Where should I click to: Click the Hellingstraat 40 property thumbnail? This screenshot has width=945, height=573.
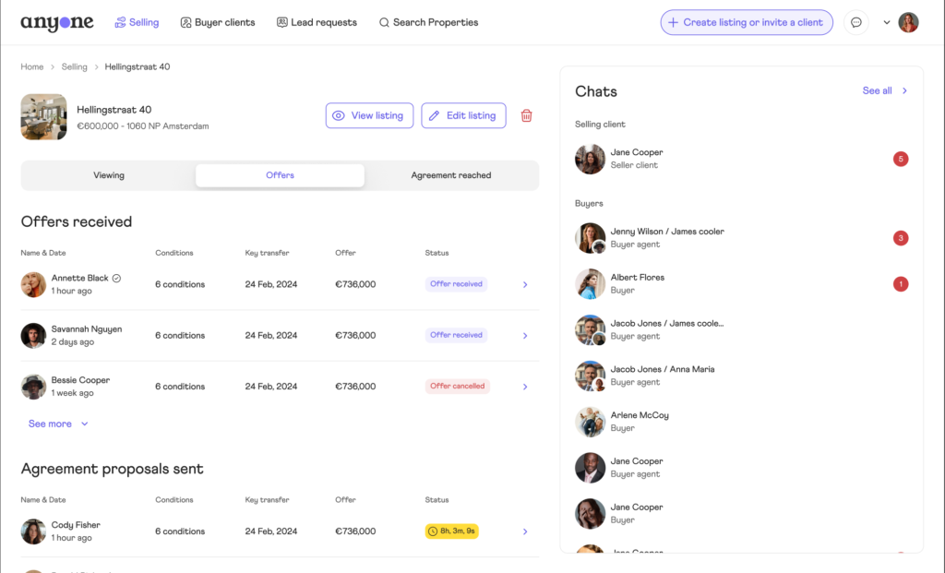tap(44, 117)
